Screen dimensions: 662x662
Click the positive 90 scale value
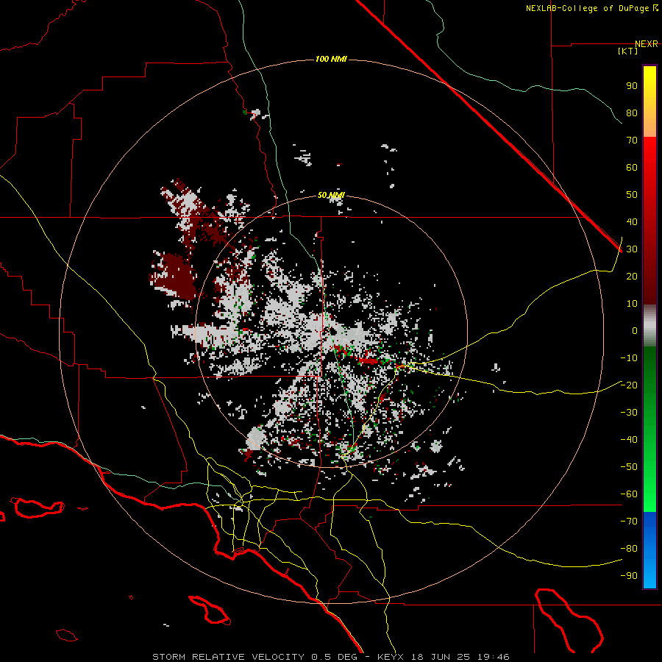coord(632,86)
